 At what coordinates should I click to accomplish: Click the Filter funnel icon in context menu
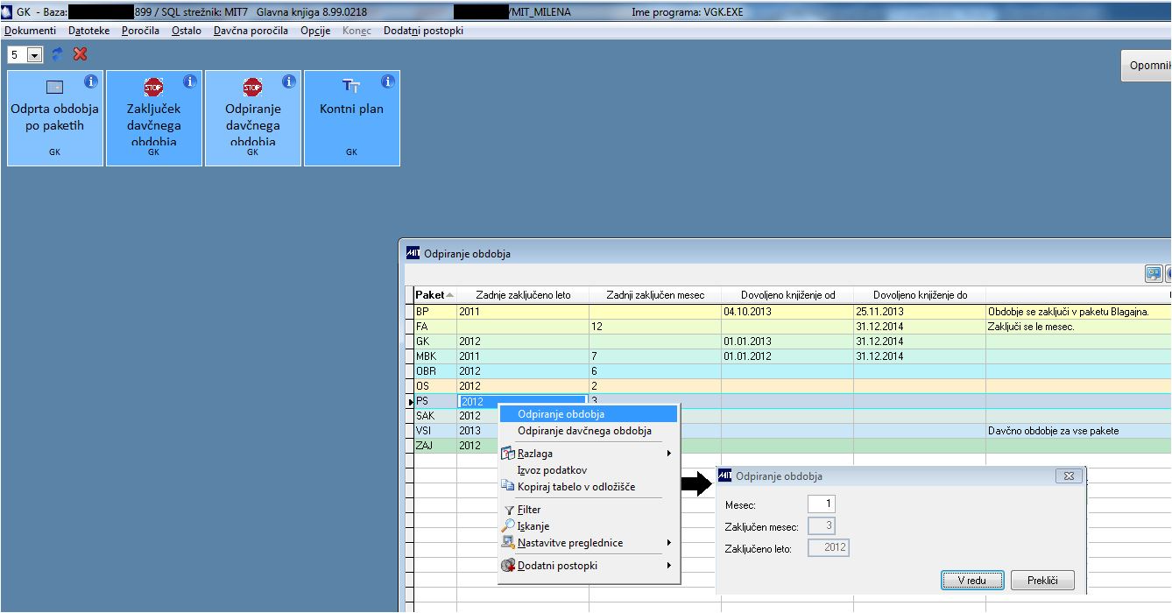click(x=508, y=510)
